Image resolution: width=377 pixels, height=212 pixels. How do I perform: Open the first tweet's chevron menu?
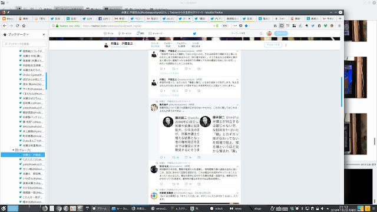[237, 51]
